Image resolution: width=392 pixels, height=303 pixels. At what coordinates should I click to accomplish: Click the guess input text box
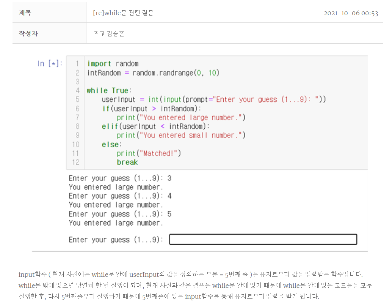click(263, 239)
